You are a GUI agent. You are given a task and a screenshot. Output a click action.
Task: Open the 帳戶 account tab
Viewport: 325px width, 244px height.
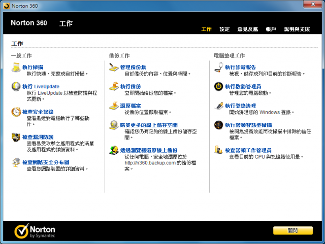click(271, 29)
